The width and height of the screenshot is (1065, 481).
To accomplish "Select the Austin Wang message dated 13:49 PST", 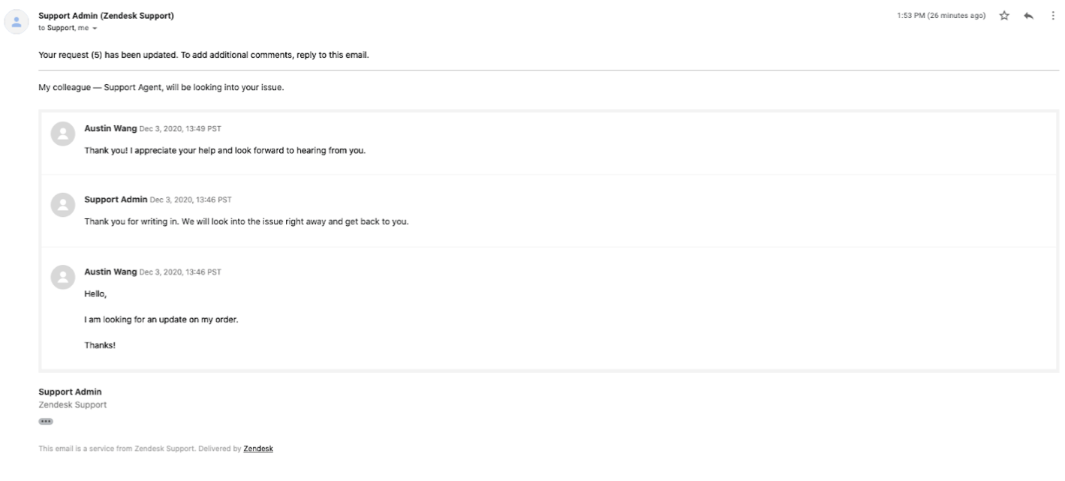I will (225, 139).
